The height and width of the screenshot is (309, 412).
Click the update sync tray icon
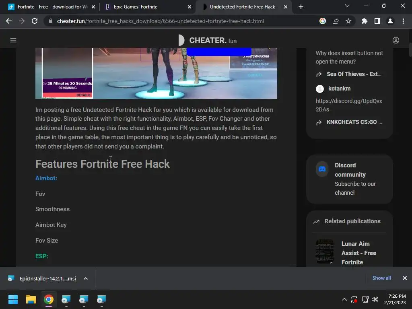click(354, 299)
